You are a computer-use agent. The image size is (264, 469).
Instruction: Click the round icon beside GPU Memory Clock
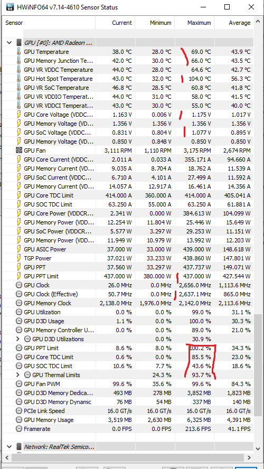click(x=19, y=303)
